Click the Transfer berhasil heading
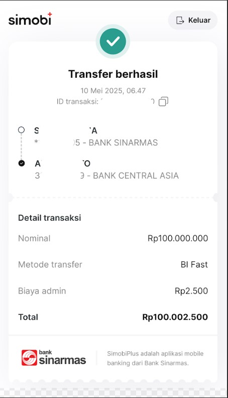Viewport: 228px width, 398px height. pyautogui.click(x=113, y=74)
